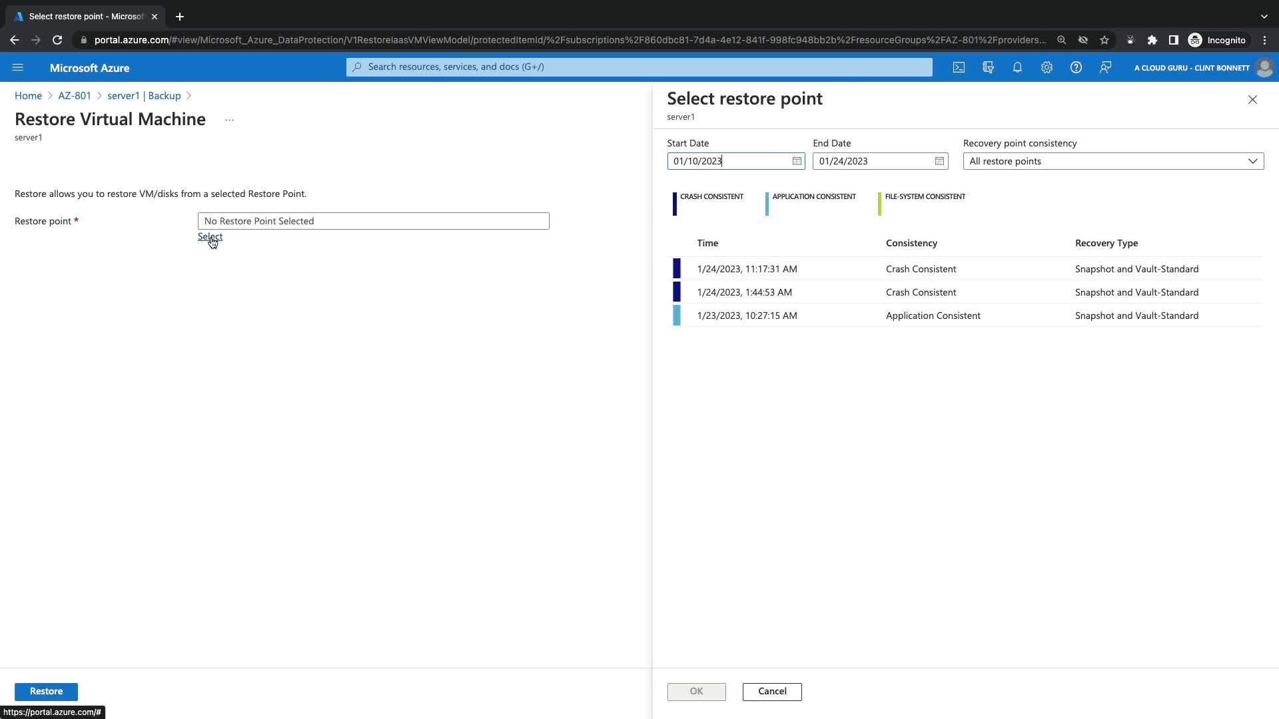Open the Feedback icon

(x=1105, y=67)
